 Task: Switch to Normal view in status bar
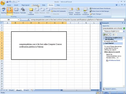[x=98, y=93]
